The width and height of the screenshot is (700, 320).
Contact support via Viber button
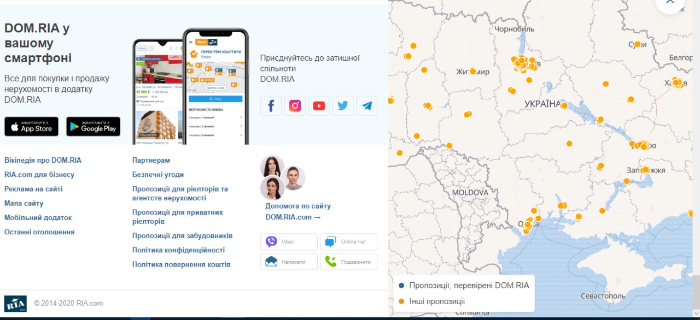(289, 242)
